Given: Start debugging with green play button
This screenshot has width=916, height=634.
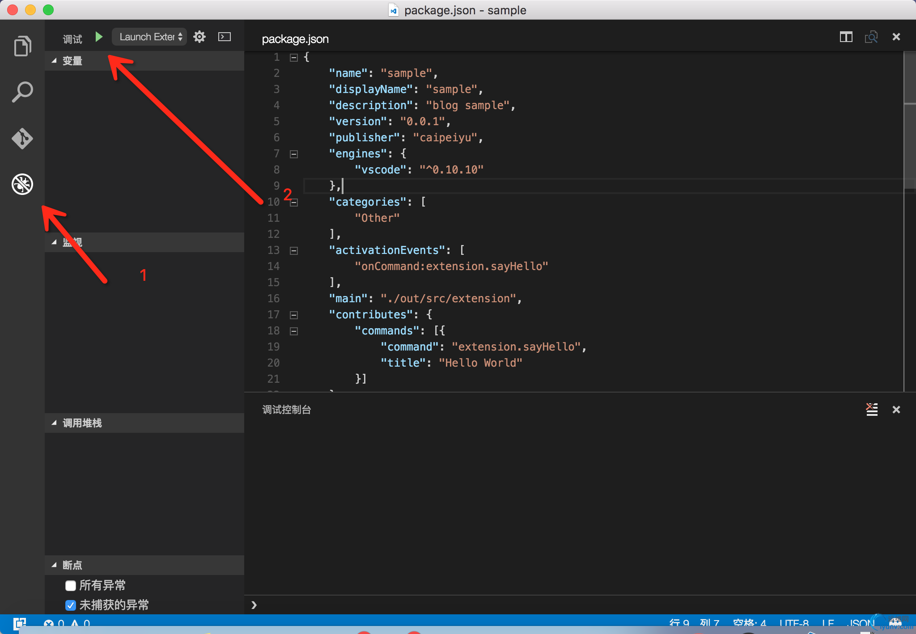Looking at the screenshot, I should (x=99, y=37).
